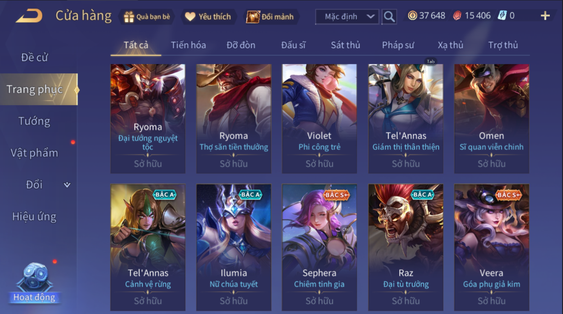Open Yêu thích favorites button
Viewport: 563px width, 314px height.
(208, 17)
